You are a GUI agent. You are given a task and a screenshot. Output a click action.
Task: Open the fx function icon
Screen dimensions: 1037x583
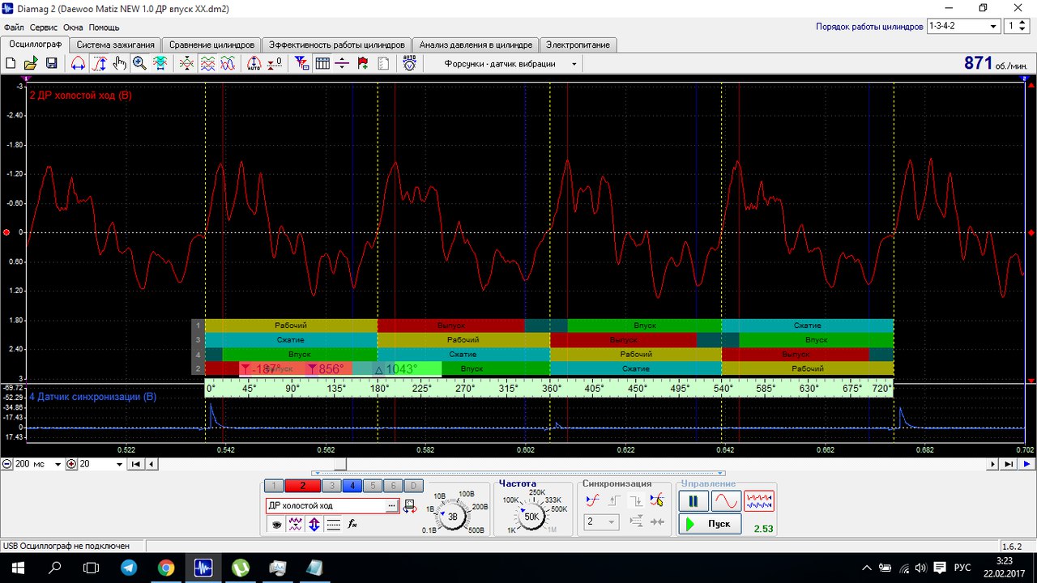(x=352, y=525)
